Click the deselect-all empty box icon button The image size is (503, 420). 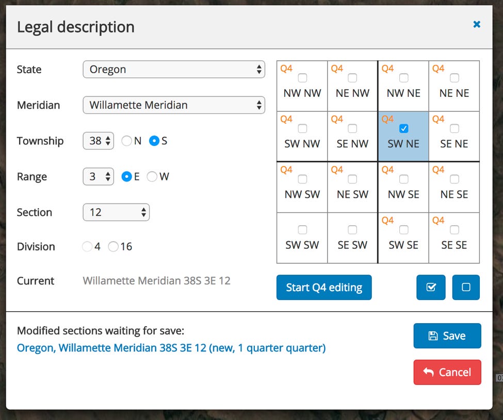pyautogui.click(x=466, y=288)
